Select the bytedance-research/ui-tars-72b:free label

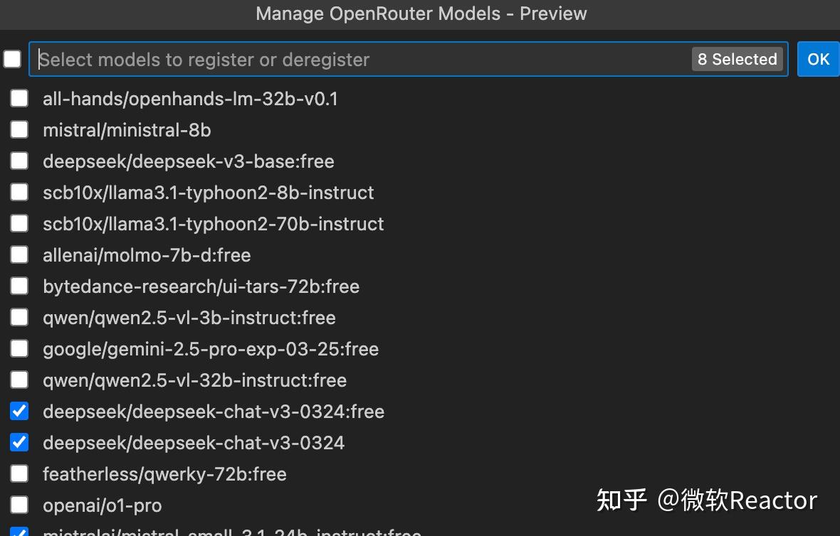pos(201,286)
